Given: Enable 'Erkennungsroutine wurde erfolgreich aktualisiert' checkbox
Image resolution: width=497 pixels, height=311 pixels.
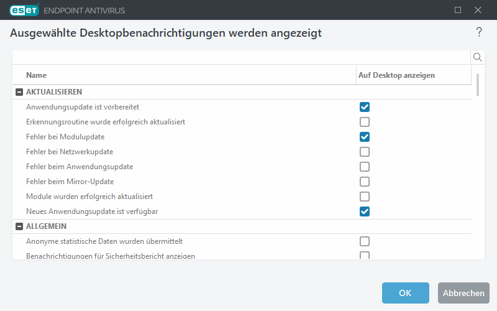Looking at the screenshot, I should pos(365,122).
